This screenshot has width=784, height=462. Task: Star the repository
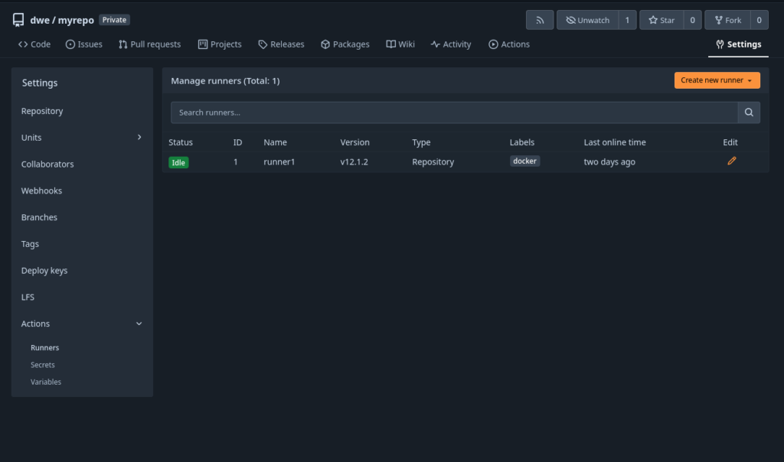(x=660, y=20)
